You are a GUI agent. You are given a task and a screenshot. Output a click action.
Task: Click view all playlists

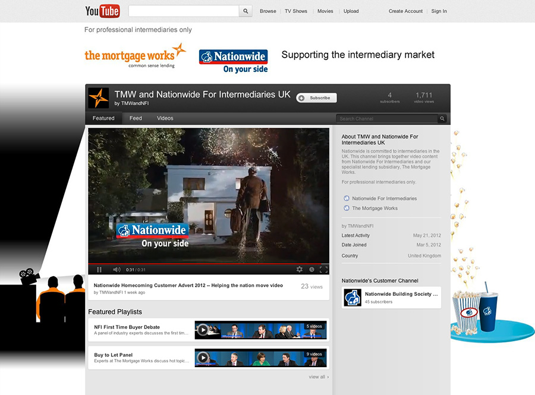click(x=319, y=377)
